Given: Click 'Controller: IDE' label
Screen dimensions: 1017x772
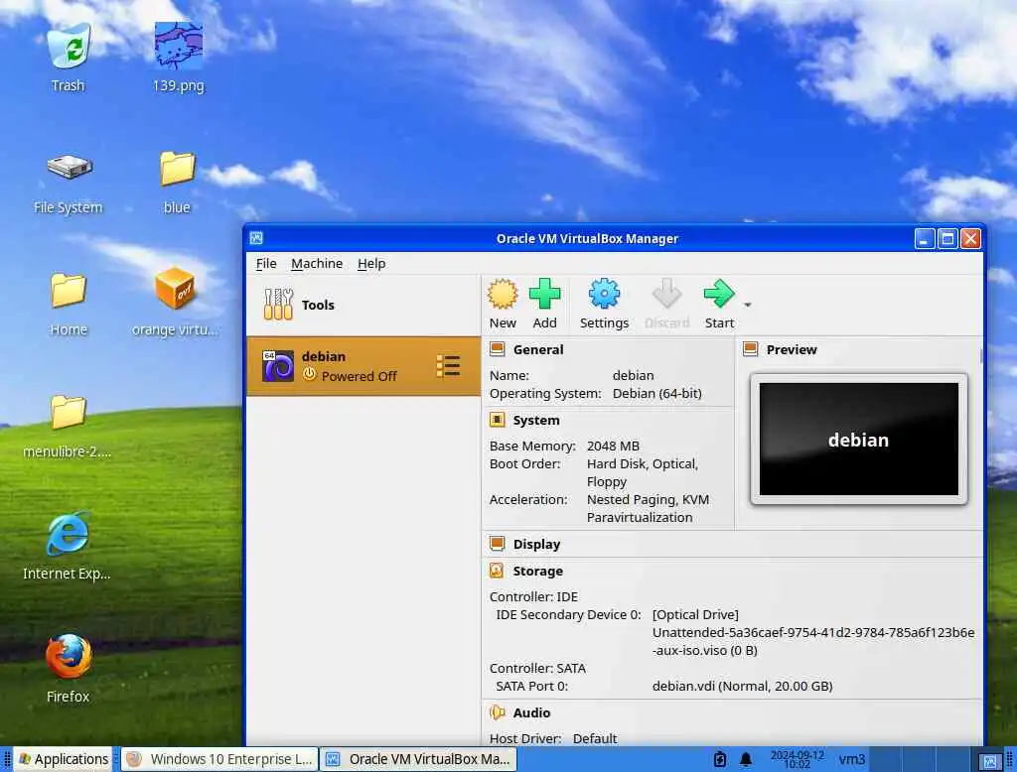Looking at the screenshot, I should [533, 597].
